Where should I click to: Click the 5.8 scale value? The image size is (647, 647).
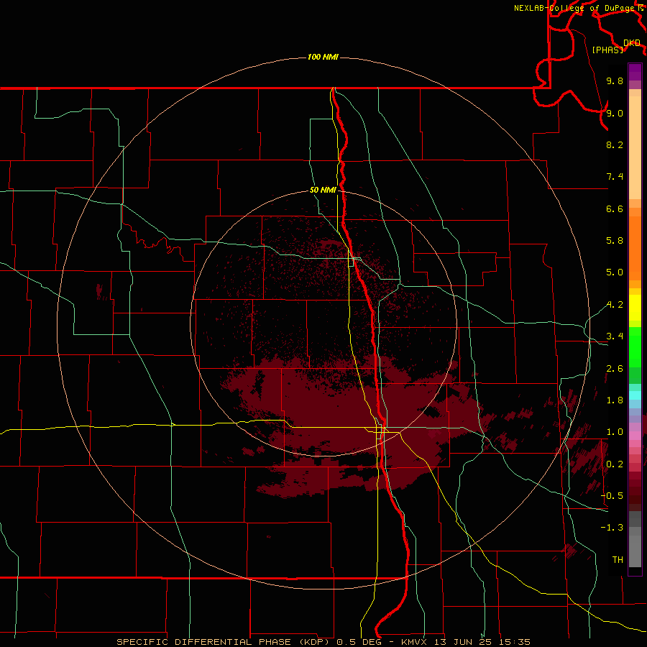pyautogui.click(x=615, y=241)
